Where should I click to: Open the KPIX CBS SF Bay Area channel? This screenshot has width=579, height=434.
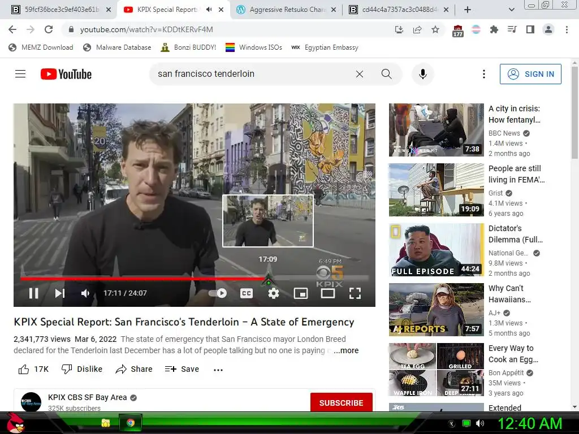pyautogui.click(x=88, y=397)
